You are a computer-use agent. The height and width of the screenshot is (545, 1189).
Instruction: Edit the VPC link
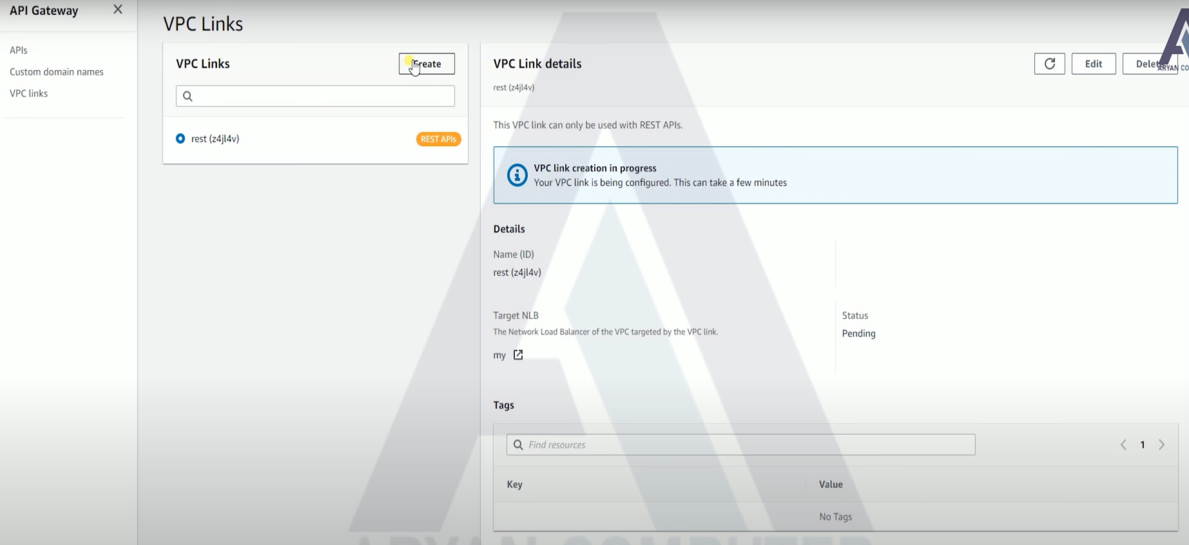click(x=1094, y=64)
